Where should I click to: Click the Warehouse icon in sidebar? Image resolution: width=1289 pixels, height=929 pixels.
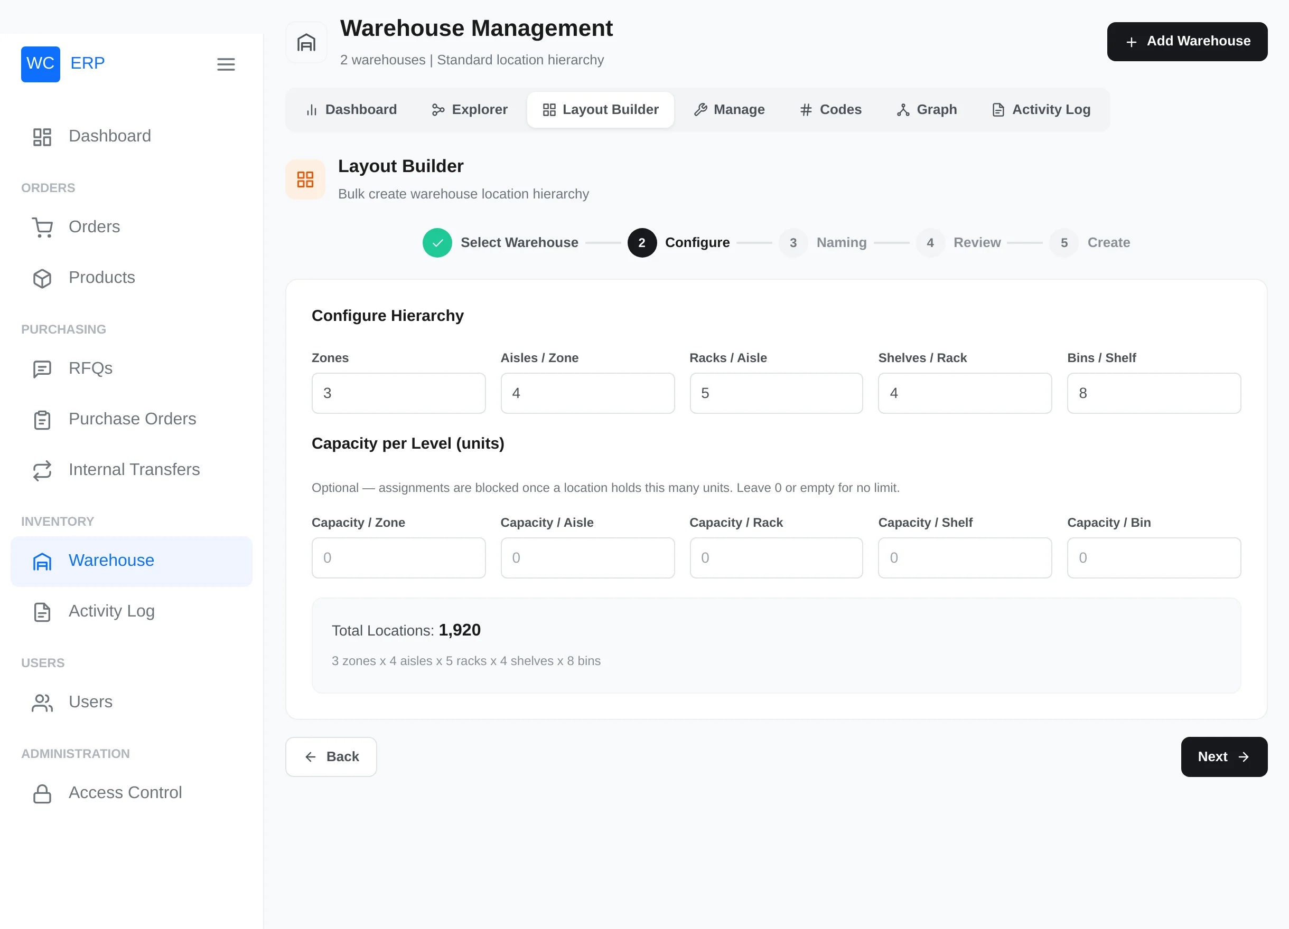tap(42, 561)
